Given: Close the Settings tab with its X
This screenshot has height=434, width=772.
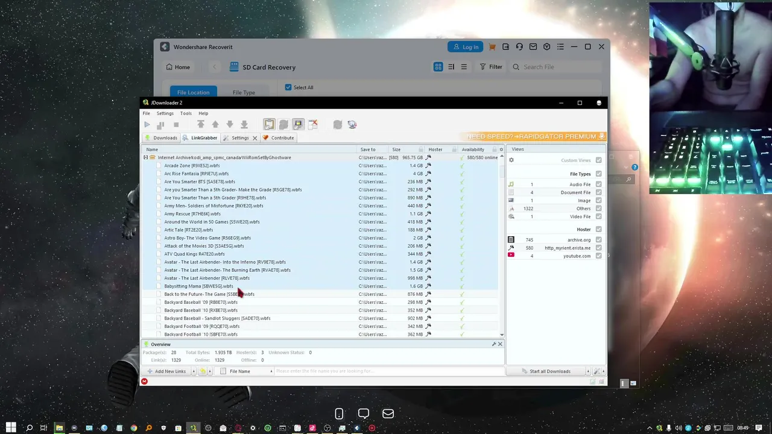Looking at the screenshot, I should pyautogui.click(x=255, y=138).
